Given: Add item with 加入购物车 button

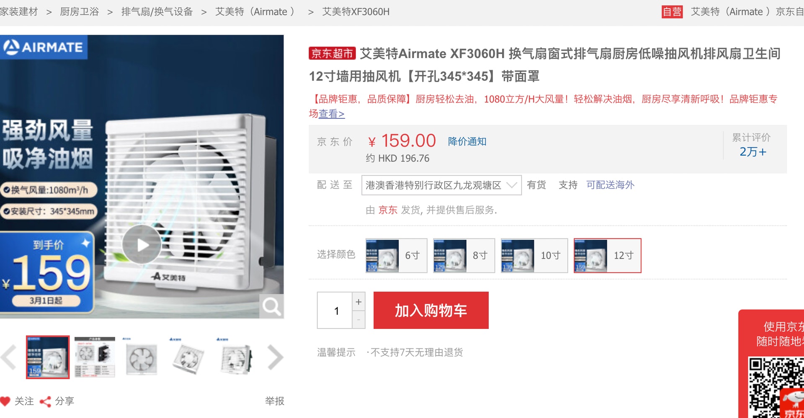Looking at the screenshot, I should click(x=431, y=310).
